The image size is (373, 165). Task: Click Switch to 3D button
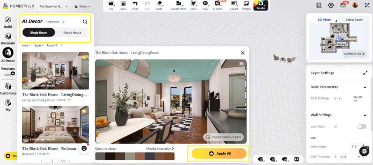354,54
